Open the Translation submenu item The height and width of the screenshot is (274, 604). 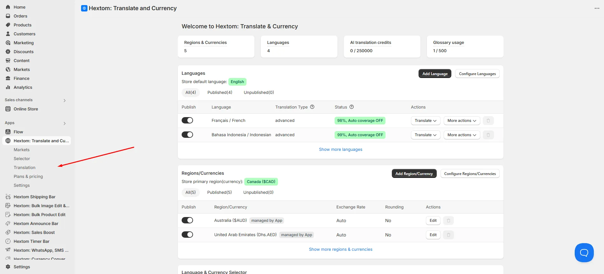click(x=24, y=167)
